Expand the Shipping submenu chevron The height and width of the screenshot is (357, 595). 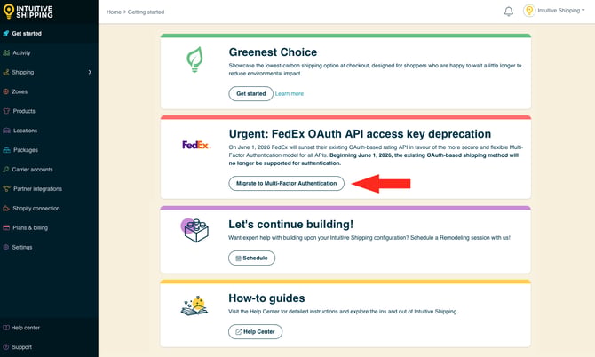(90, 72)
